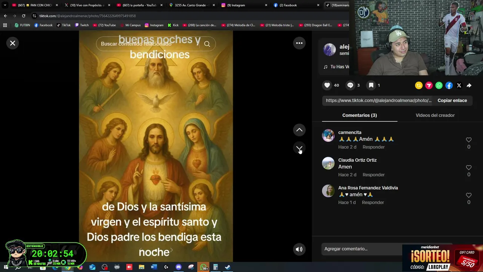
Task: Like Ana Rosa Fernandez Valdivia's comment
Action: click(469, 195)
